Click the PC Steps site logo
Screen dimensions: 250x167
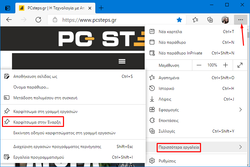tap(102, 38)
